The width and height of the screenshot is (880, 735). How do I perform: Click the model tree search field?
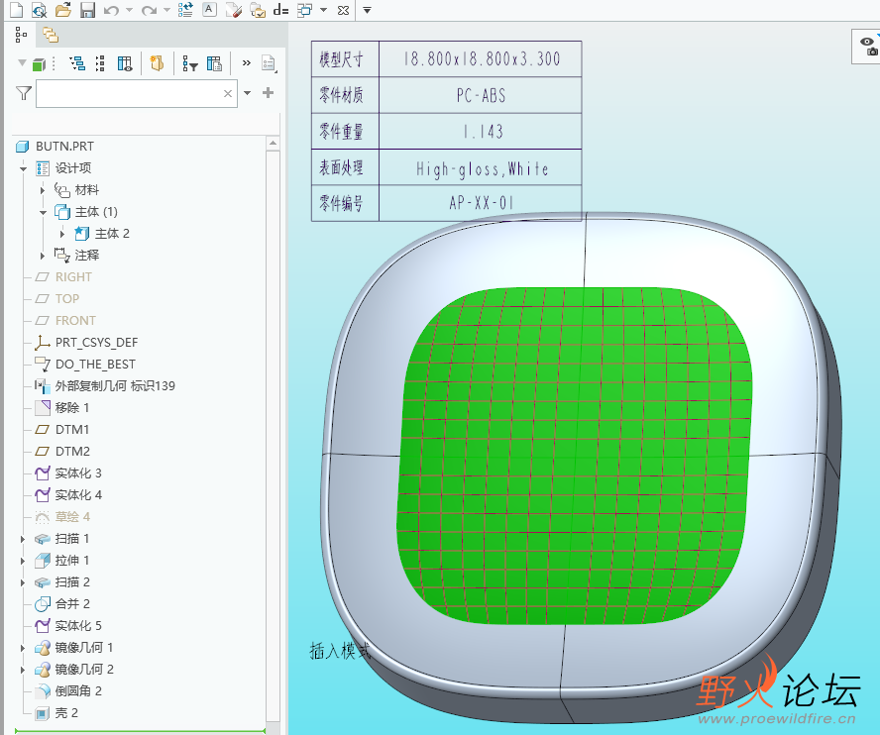pos(129,94)
